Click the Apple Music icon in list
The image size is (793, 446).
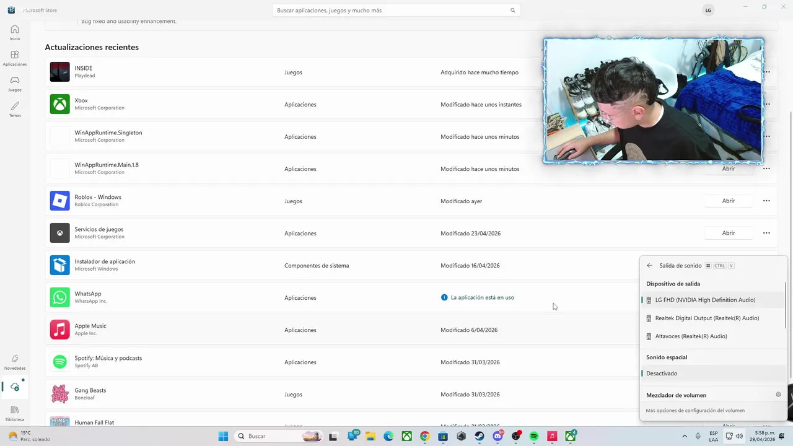pos(60,330)
